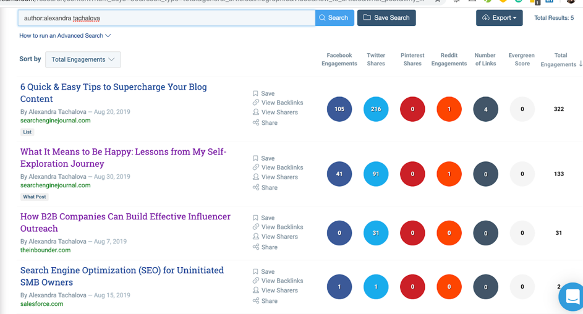The width and height of the screenshot is (583, 314).
Task: Click the Reddit Engagements circle for the Happy article
Action: (x=449, y=174)
